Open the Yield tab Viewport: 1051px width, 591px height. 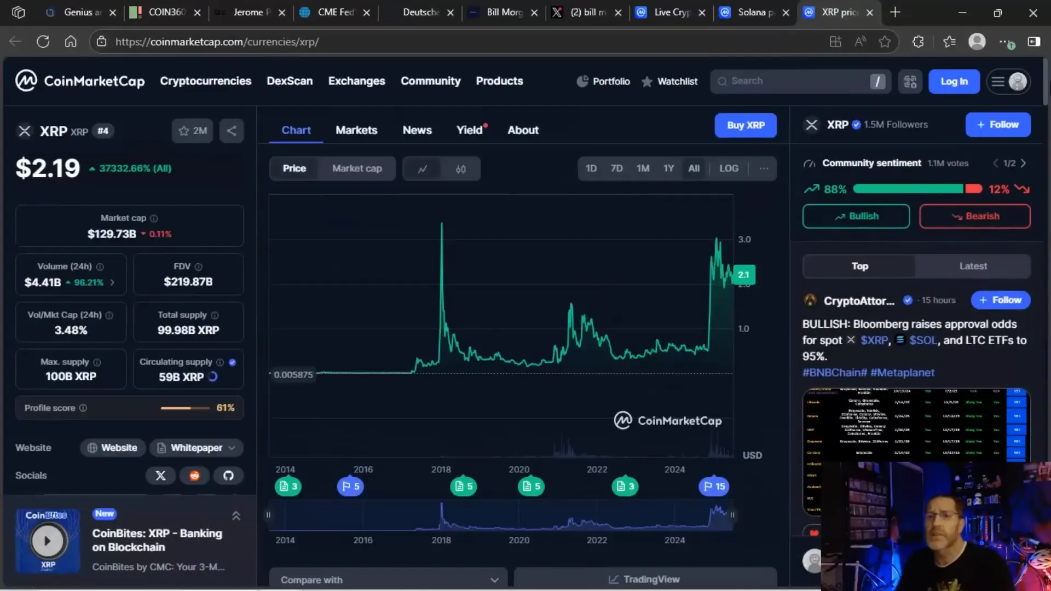point(470,130)
